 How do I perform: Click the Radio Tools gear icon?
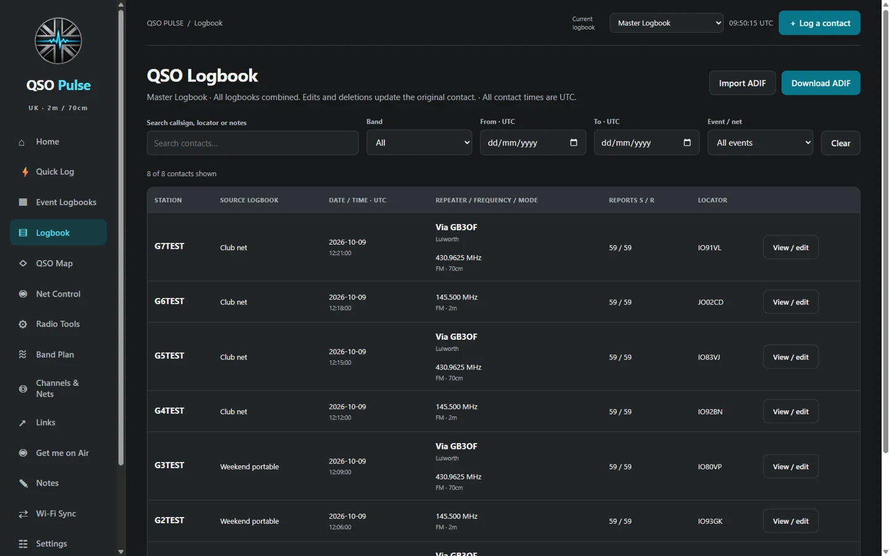pyautogui.click(x=23, y=324)
